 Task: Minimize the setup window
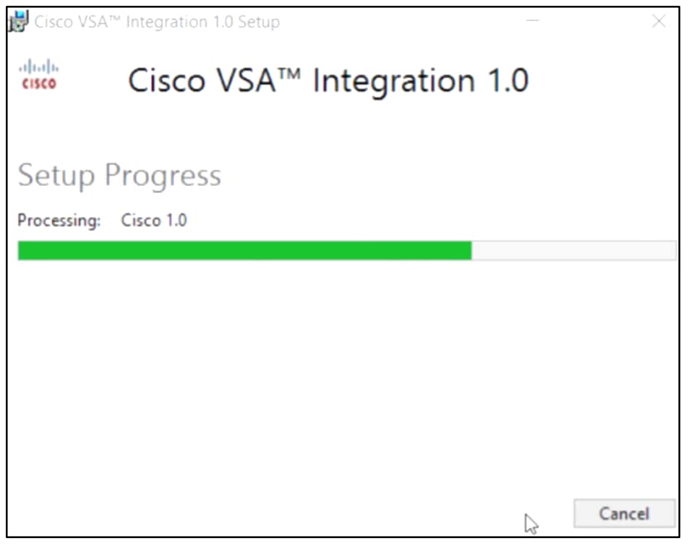pyautogui.click(x=533, y=21)
